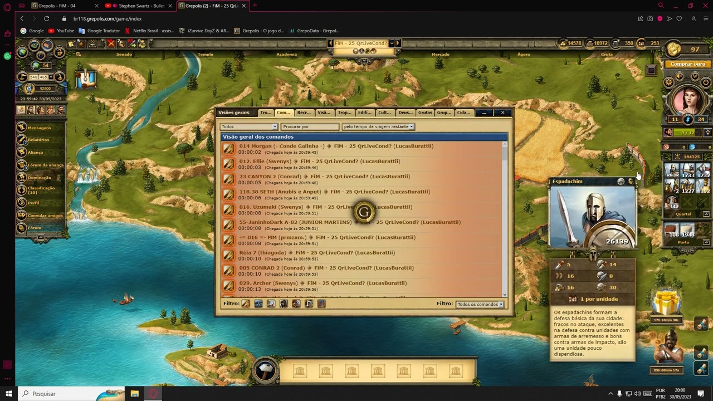Open game settings gear icon
The width and height of the screenshot is (713, 401).
669,82
